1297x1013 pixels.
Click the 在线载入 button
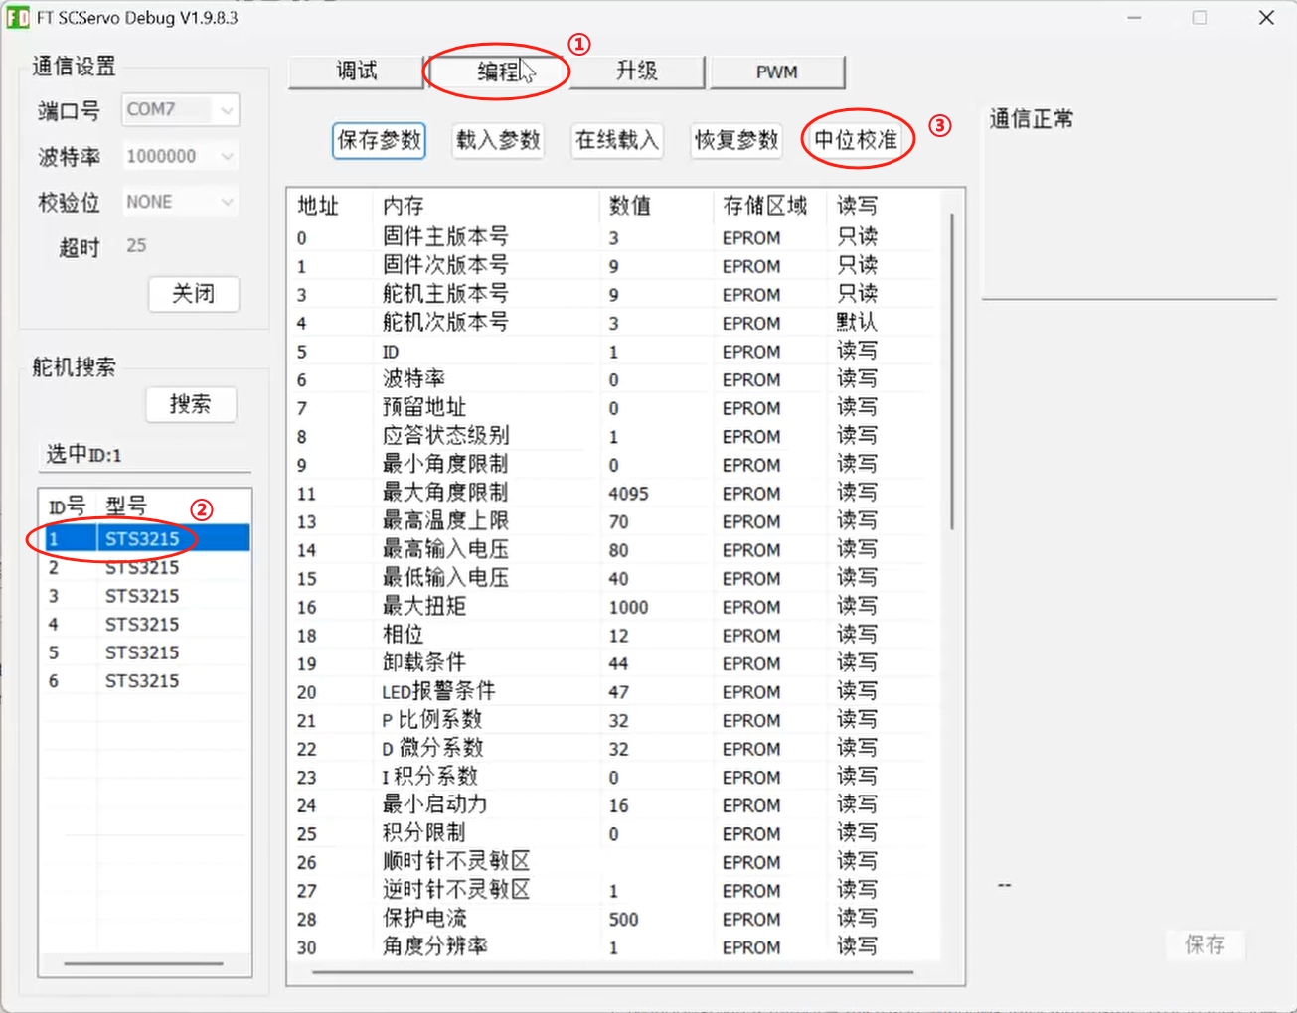pyautogui.click(x=617, y=140)
